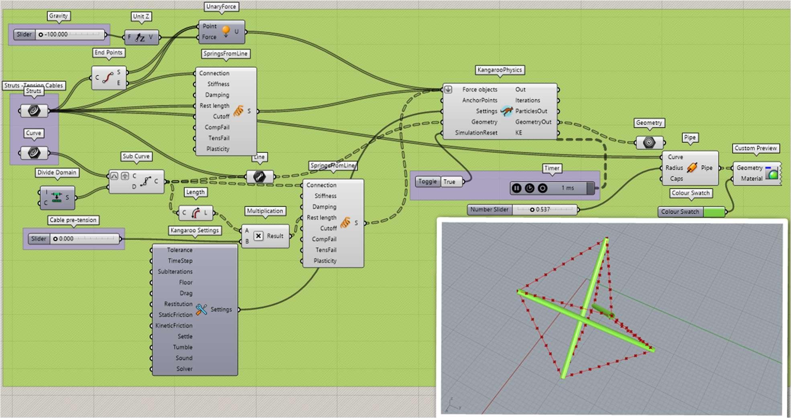Click the End Points curve icon

(x=108, y=78)
